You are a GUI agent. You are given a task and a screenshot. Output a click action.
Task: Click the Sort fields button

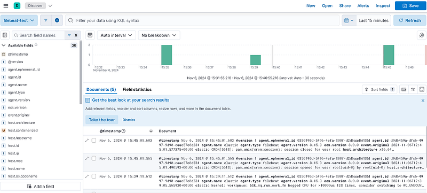click(379, 89)
